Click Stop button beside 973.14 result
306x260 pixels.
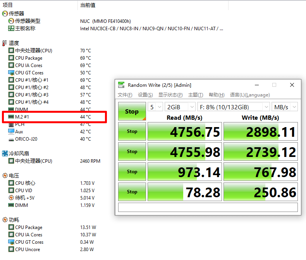coord(132,172)
